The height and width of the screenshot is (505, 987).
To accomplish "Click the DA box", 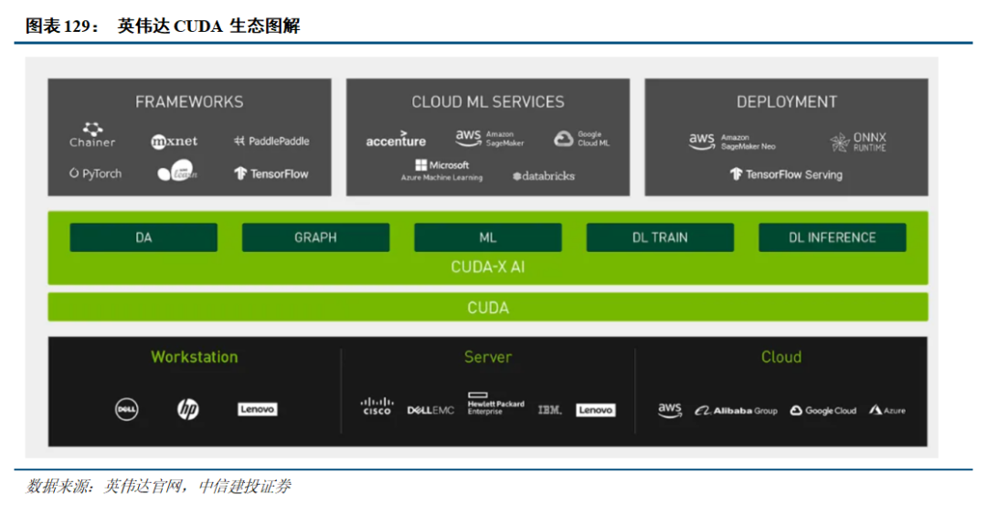I will [x=143, y=237].
